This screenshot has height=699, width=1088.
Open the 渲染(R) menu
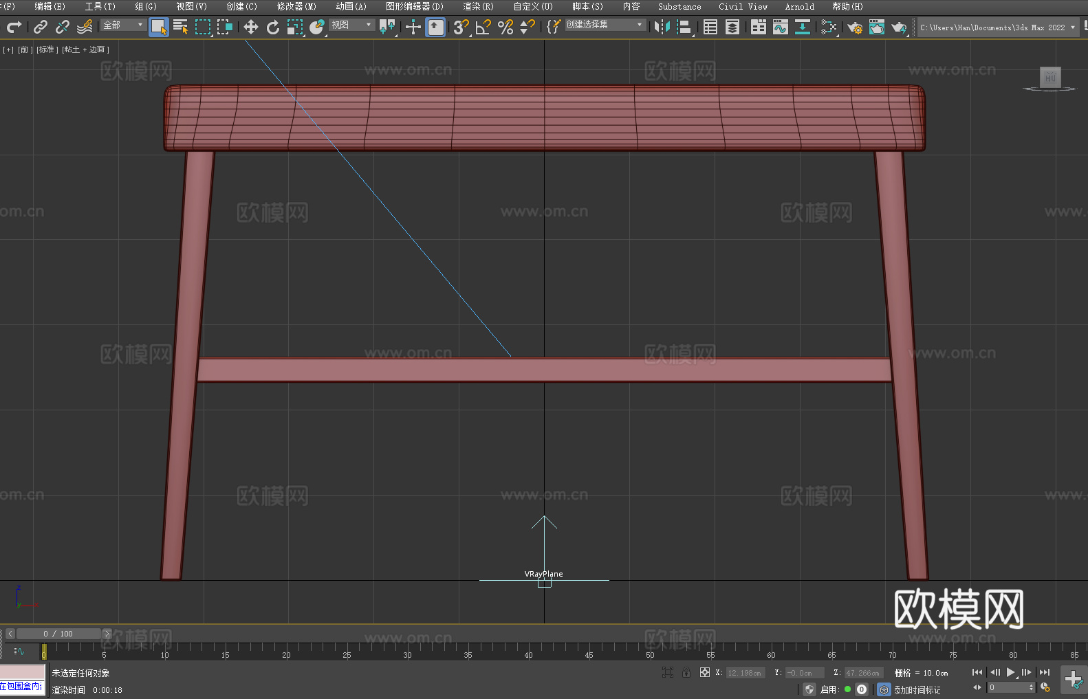coord(478,6)
